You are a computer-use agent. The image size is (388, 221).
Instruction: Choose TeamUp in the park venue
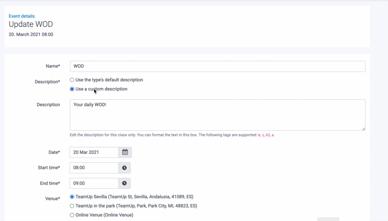(x=72, y=206)
